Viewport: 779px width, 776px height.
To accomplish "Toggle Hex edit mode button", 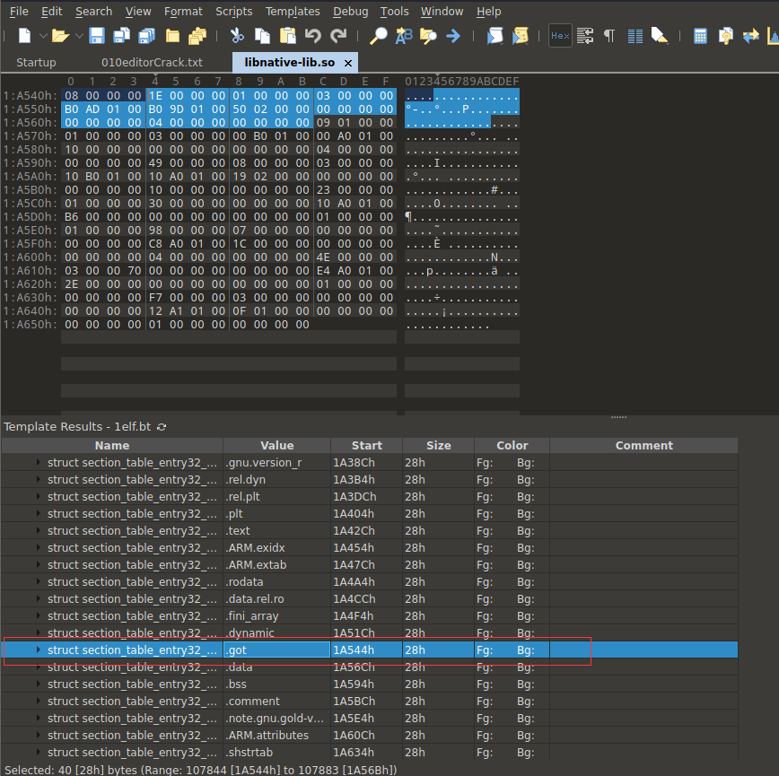I will click(560, 36).
